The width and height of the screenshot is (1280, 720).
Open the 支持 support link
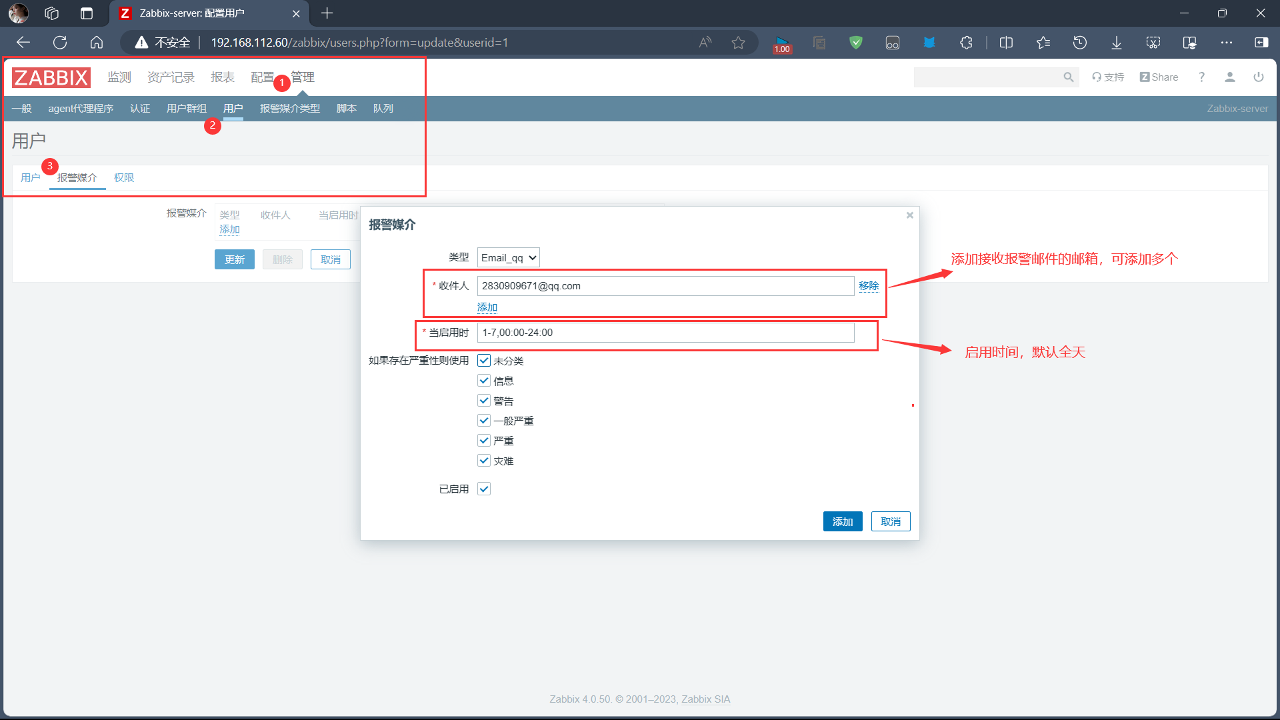[x=1108, y=77]
